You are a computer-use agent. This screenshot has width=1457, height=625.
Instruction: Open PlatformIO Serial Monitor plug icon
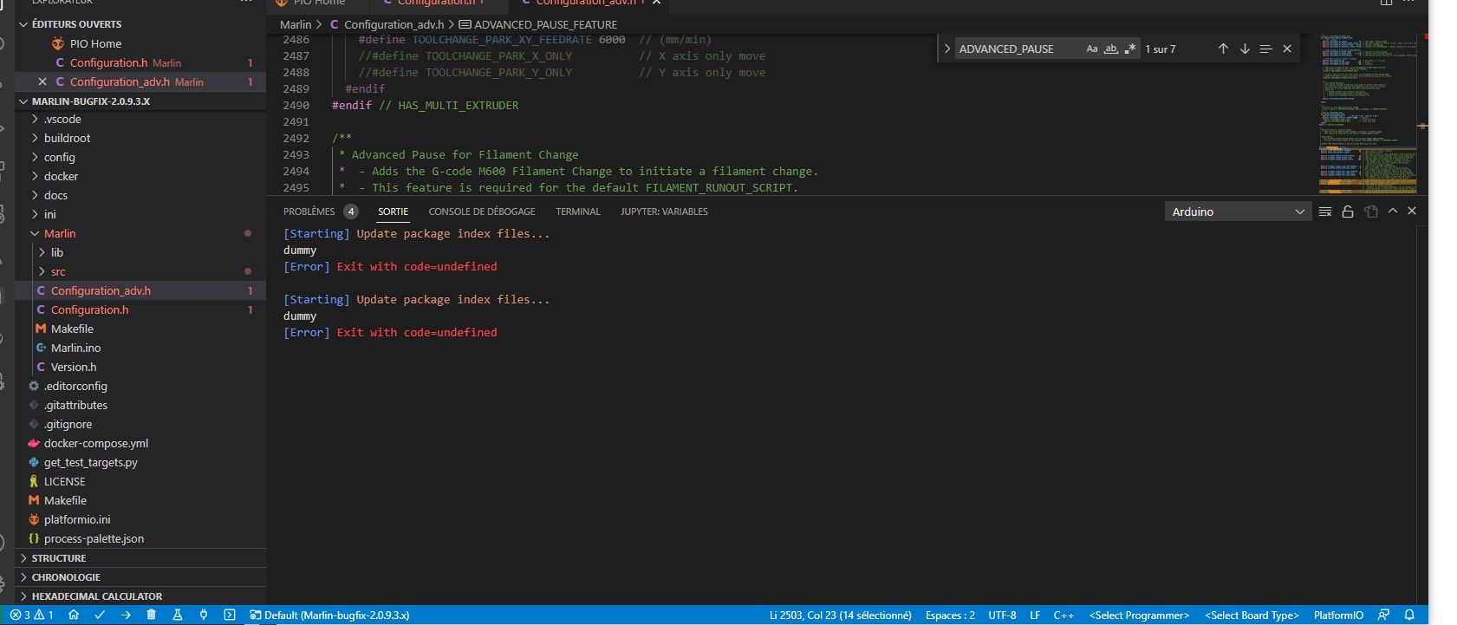(204, 615)
